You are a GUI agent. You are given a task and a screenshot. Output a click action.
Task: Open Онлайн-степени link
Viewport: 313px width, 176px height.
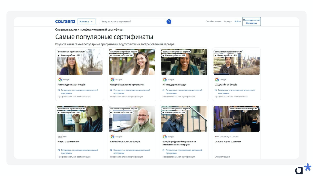coord(213,22)
